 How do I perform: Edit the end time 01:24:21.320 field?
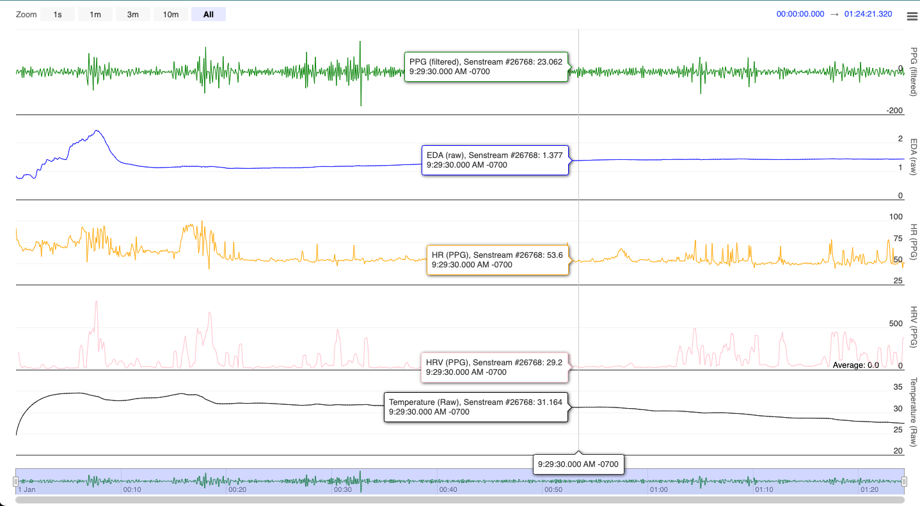click(x=868, y=14)
